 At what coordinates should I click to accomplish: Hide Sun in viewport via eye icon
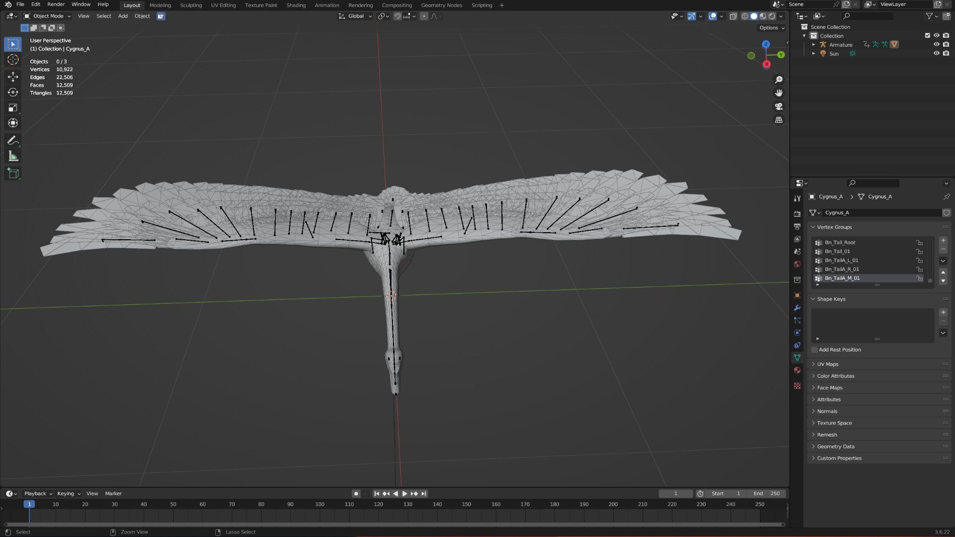pyautogui.click(x=936, y=53)
